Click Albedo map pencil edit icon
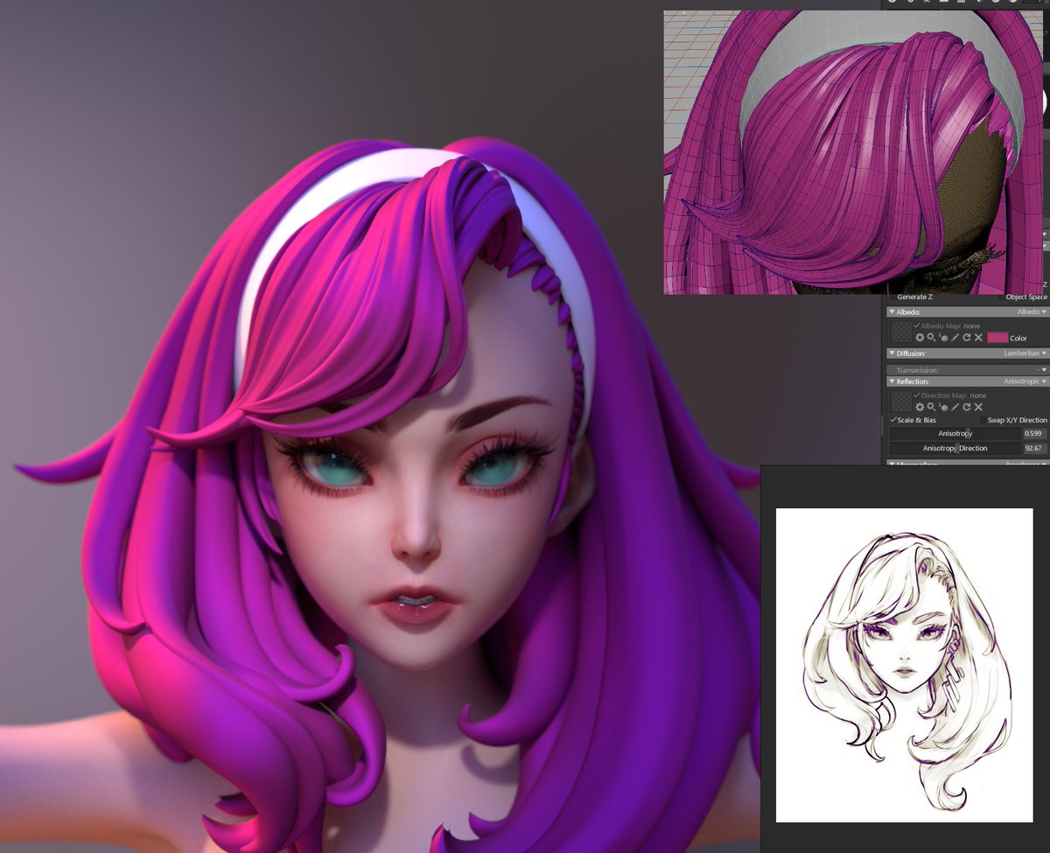Viewport: 1050px width, 853px height. coord(955,338)
